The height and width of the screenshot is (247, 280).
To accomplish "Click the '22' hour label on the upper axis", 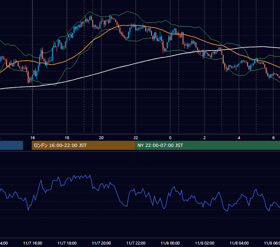I will (x=136, y=138).
